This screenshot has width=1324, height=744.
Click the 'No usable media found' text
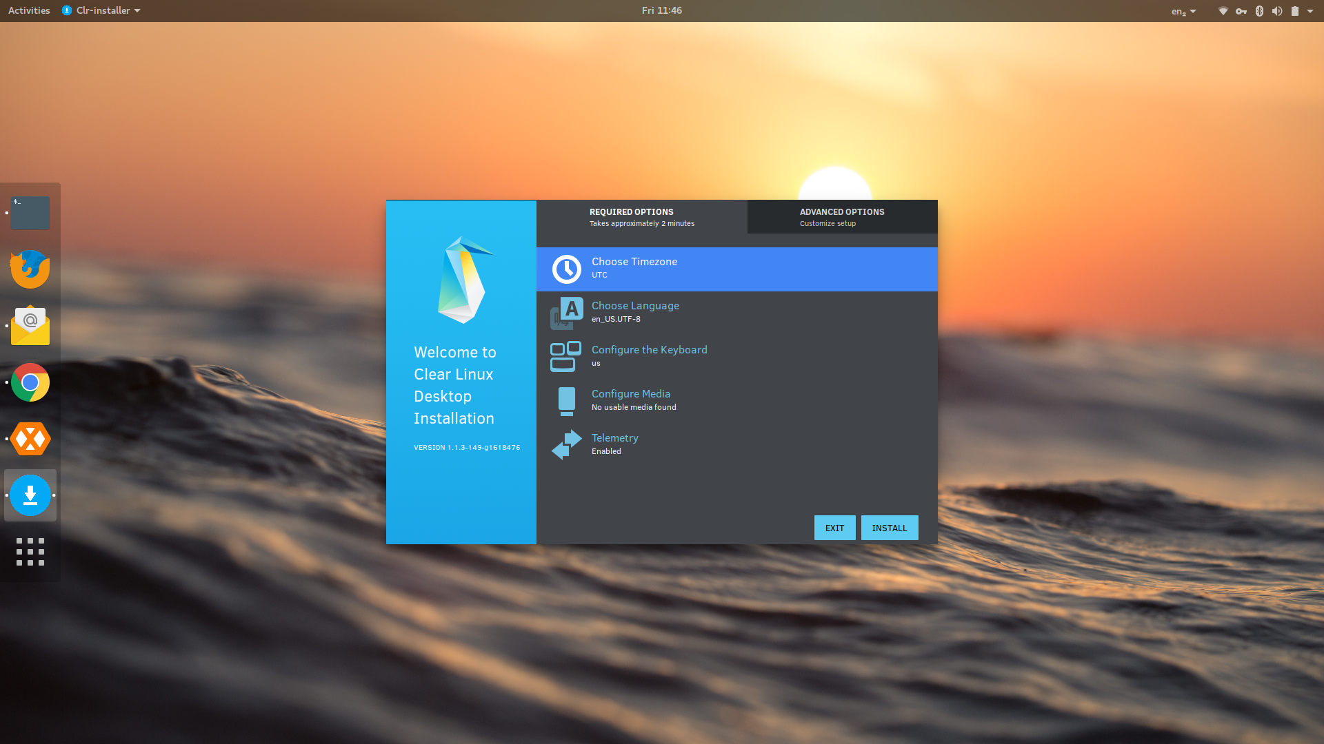click(x=634, y=407)
